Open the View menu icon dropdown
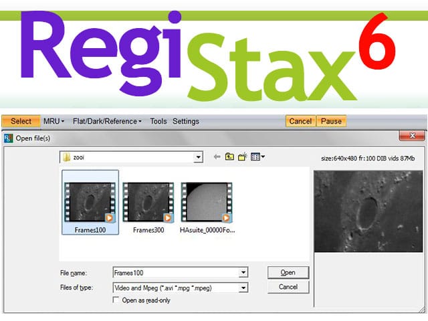 257,157
